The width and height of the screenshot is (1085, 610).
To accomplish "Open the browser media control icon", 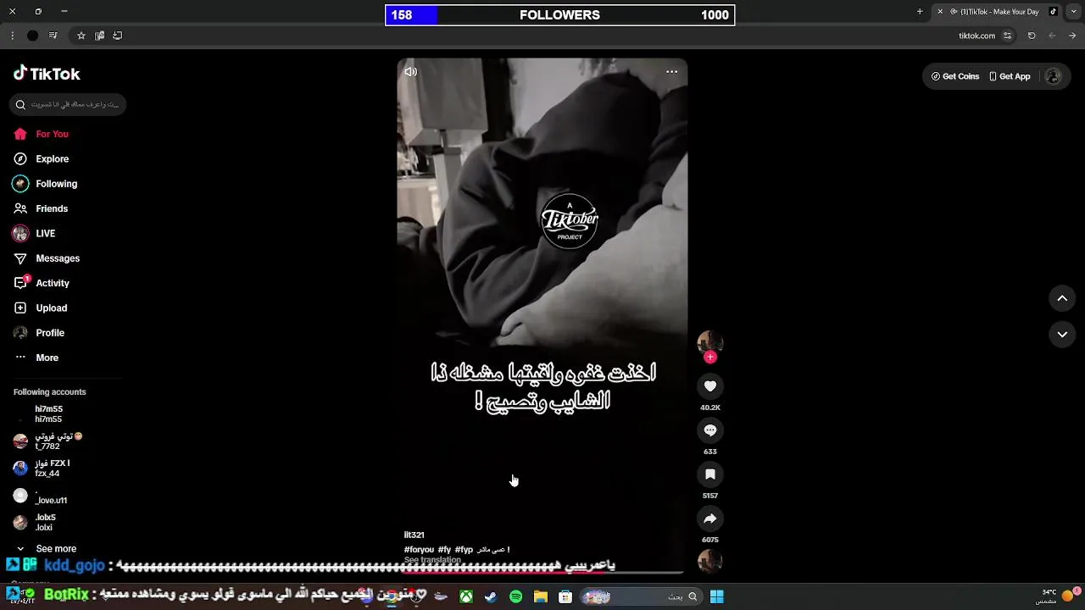I will [53, 36].
